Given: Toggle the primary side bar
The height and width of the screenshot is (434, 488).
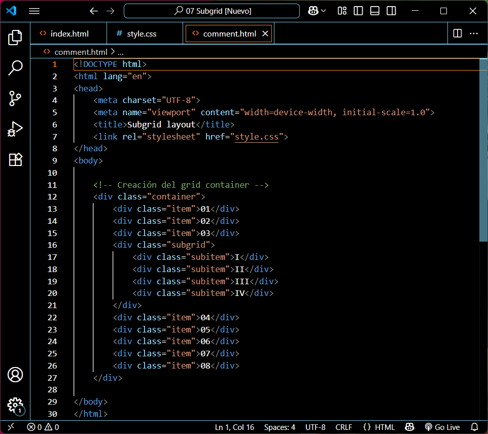Looking at the screenshot, I should [358, 11].
